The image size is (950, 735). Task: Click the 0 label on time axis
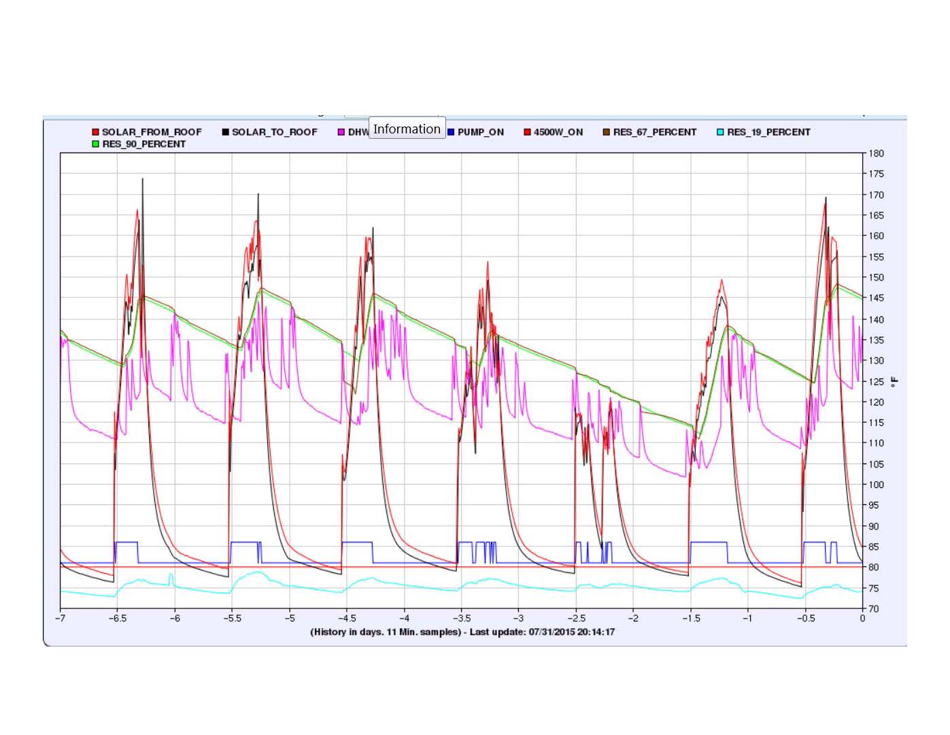862,618
